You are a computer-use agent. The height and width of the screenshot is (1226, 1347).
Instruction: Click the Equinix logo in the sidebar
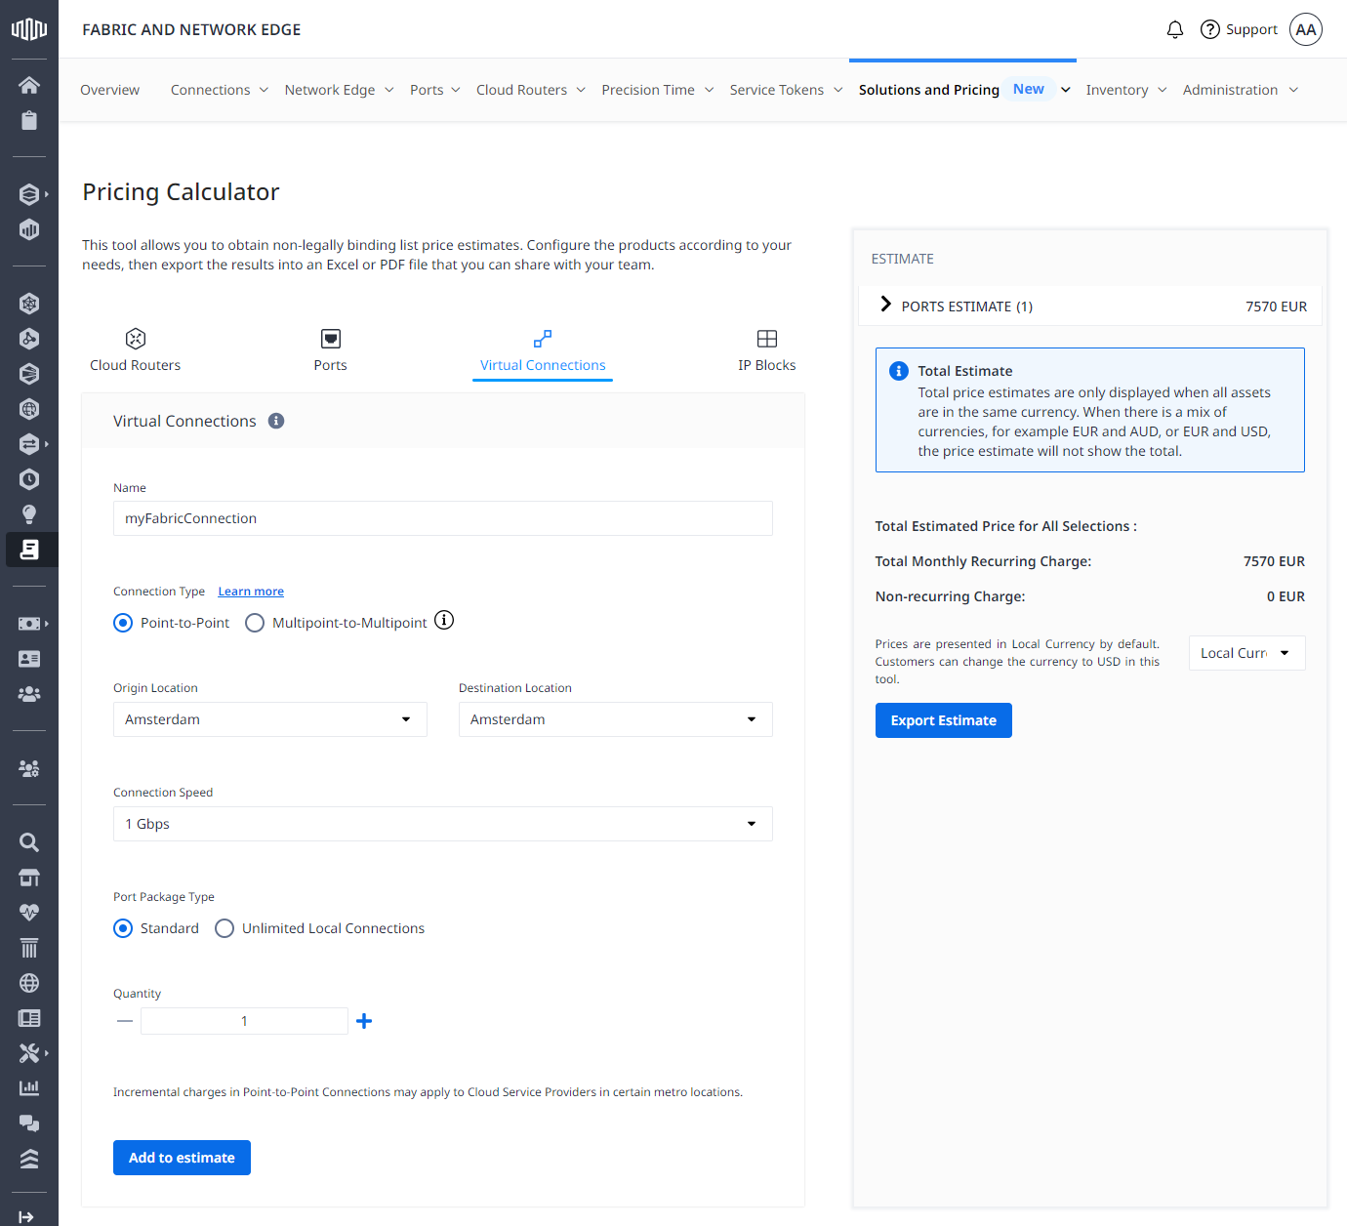29,29
